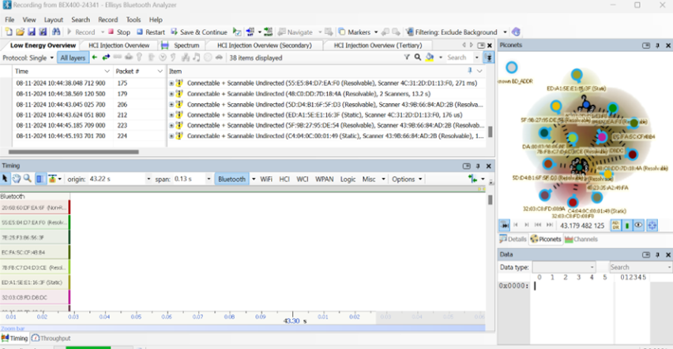Click the Stop recording button
Viewport: 673px width, 349px height.
point(118,32)
